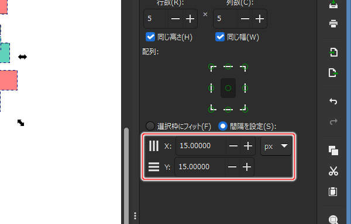Click the rows count field showing 5

[156, 19]
